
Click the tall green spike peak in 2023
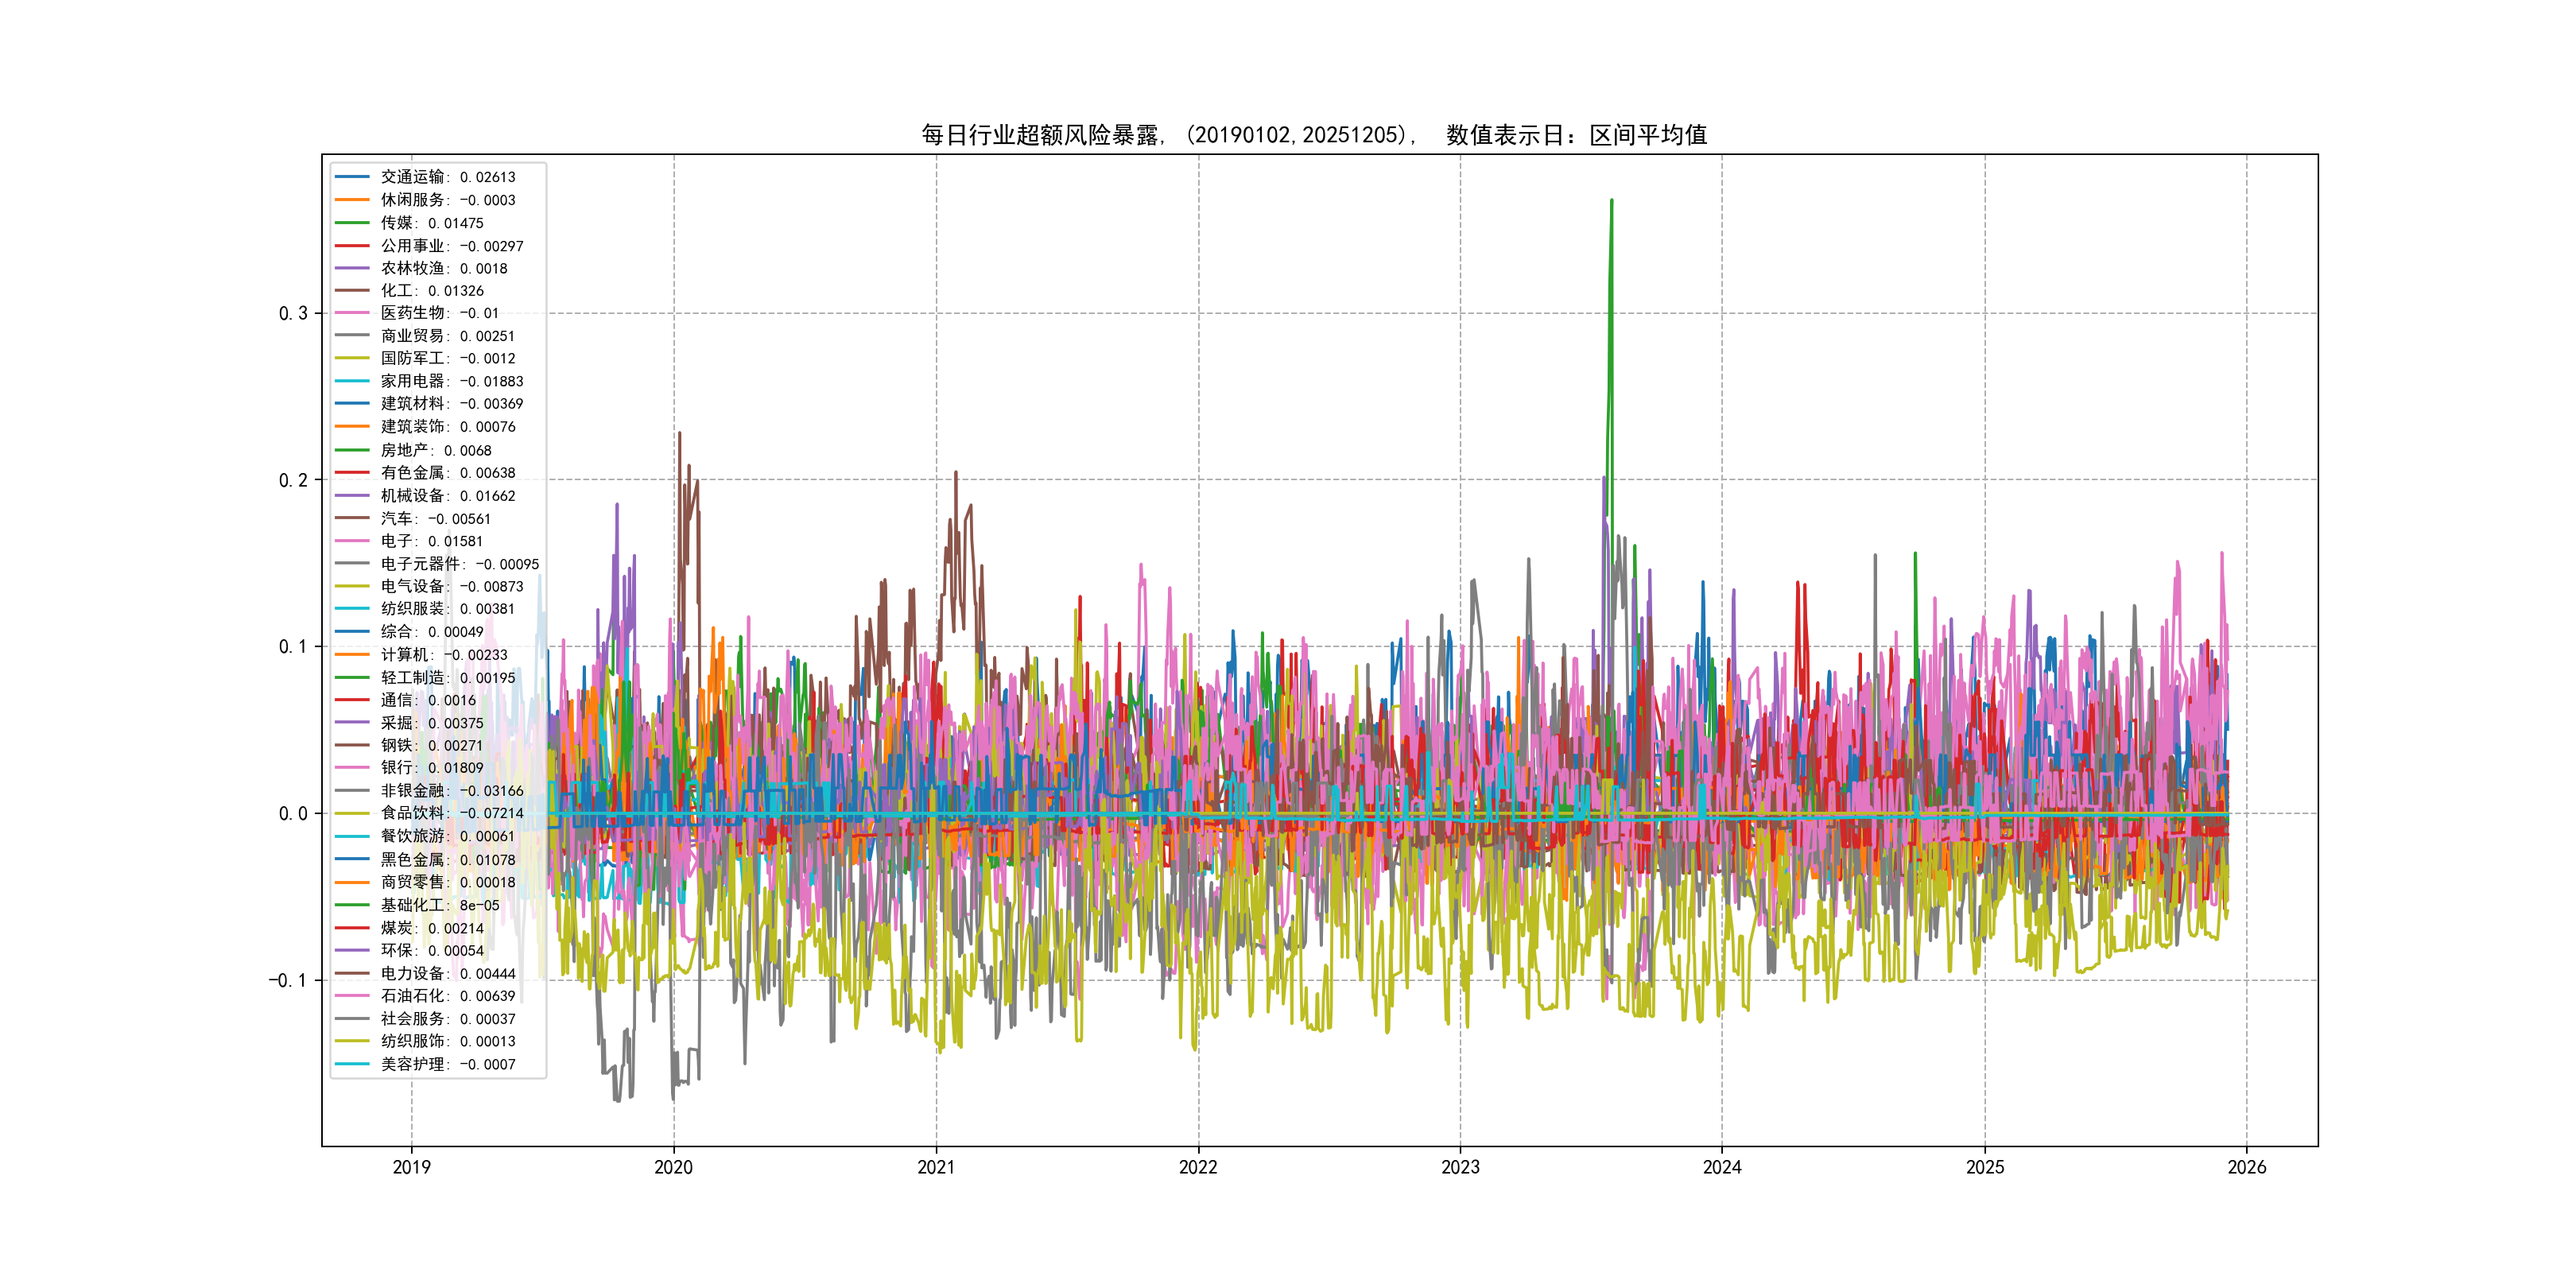coord(1611,202)
